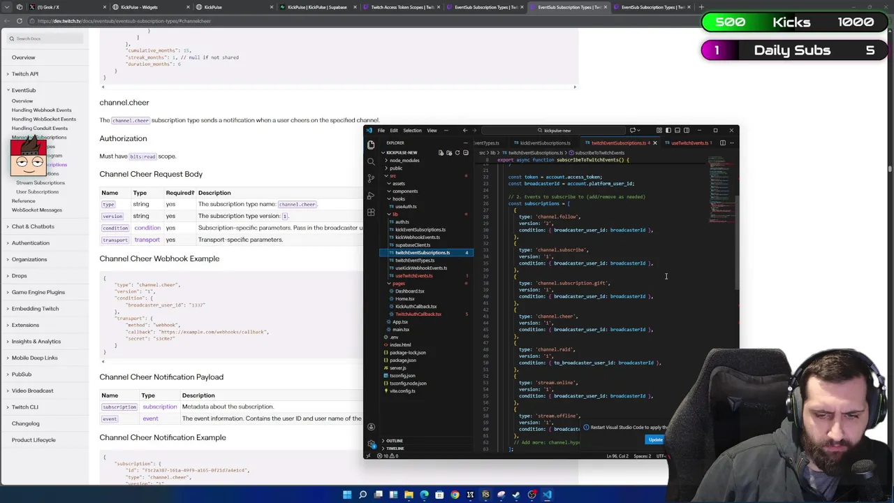Image resolution: width=894 pixels, height=503 pixels.
Task: Go forward using VS Code navigation arrow
Action: point(474,130)
